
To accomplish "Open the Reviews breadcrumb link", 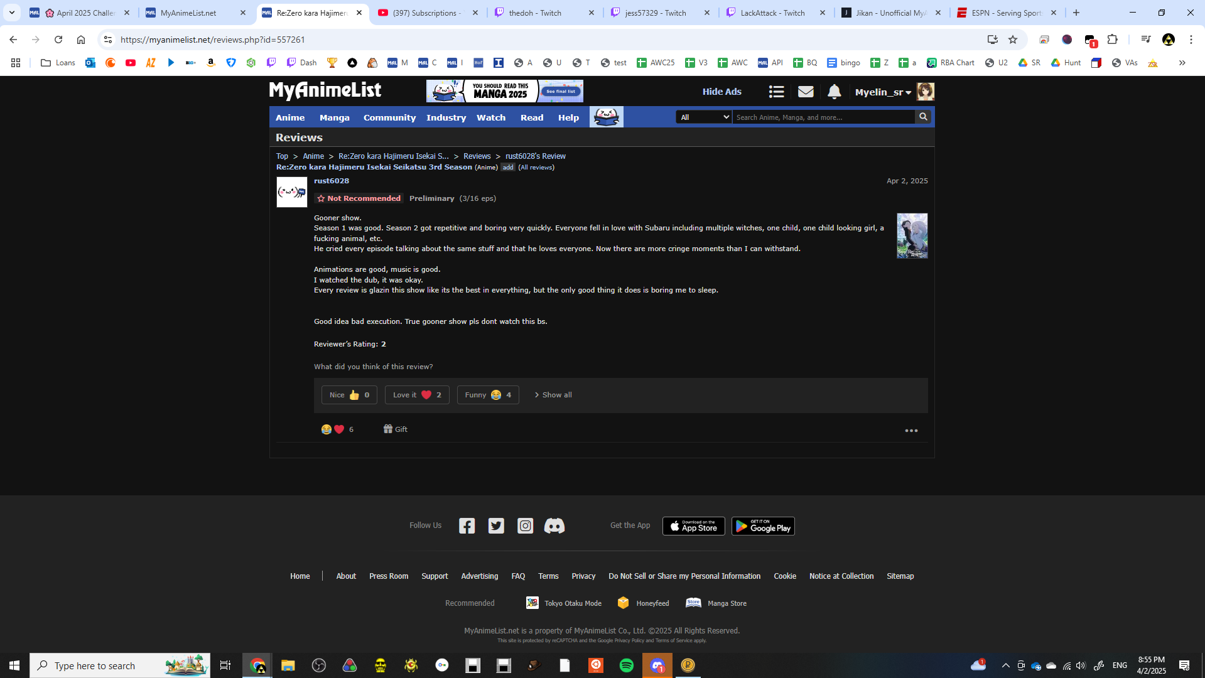I will point(477,156).
